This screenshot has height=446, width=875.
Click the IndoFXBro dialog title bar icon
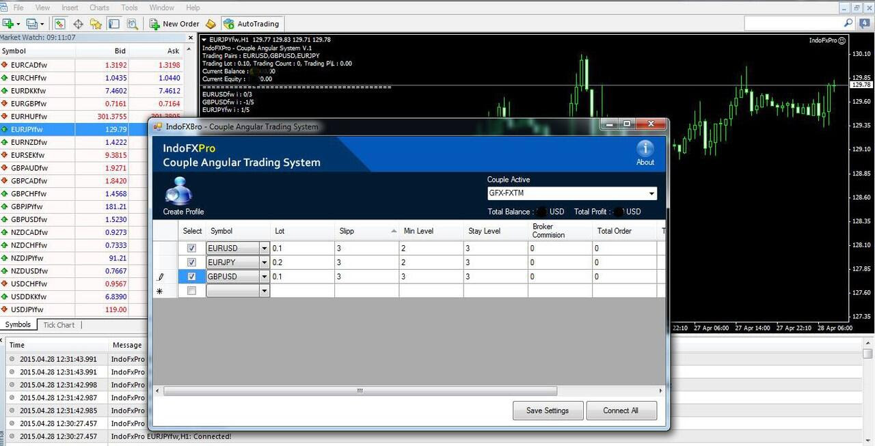click(158, 127)
